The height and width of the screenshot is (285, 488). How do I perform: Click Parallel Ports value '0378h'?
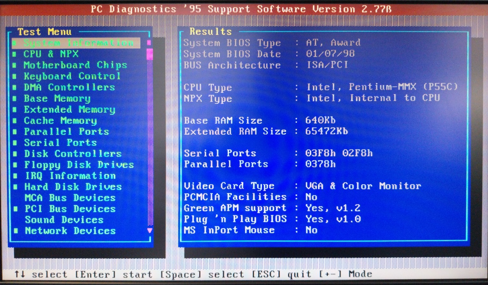(x=321, y=164)
